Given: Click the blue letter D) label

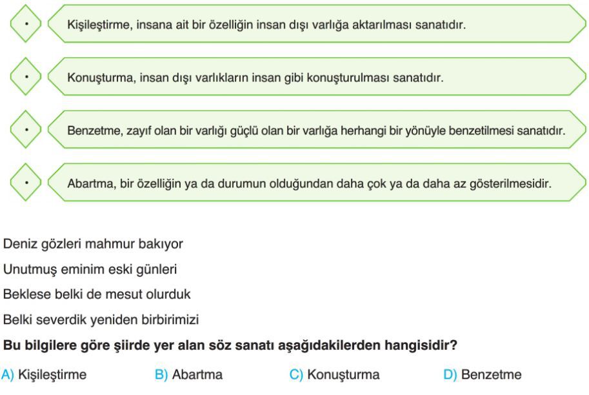Looking at the screenshot, I should point(450,375).
